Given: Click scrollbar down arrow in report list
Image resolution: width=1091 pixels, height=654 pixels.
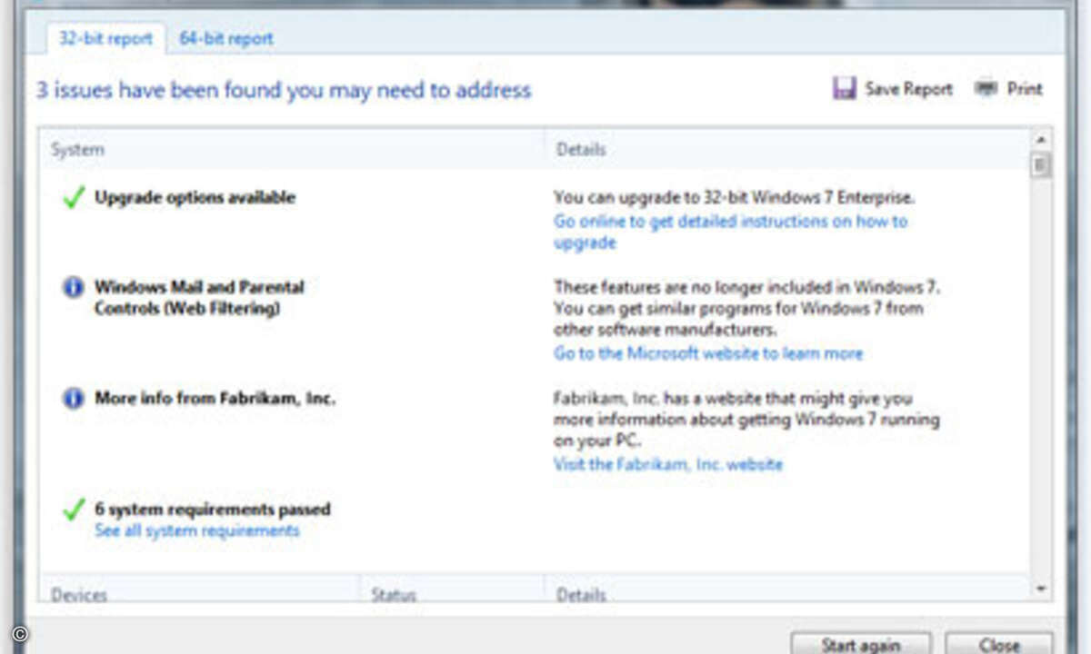Looking at the screenshot, I should [1041, 590].
